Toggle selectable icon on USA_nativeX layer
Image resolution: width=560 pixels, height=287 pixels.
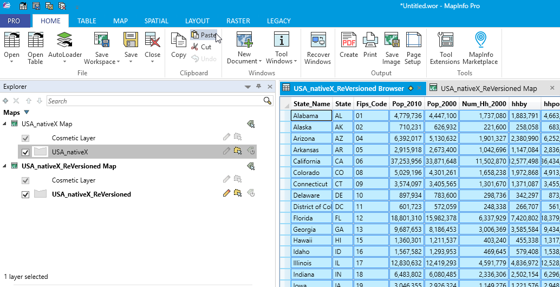tap(238, 151)
